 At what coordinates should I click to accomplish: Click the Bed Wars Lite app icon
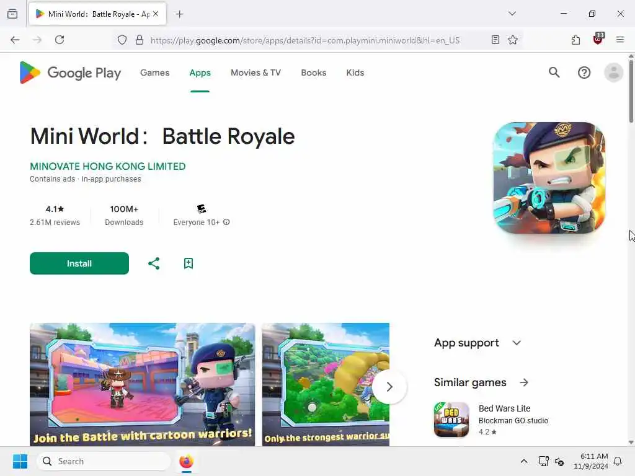(451, 420)
